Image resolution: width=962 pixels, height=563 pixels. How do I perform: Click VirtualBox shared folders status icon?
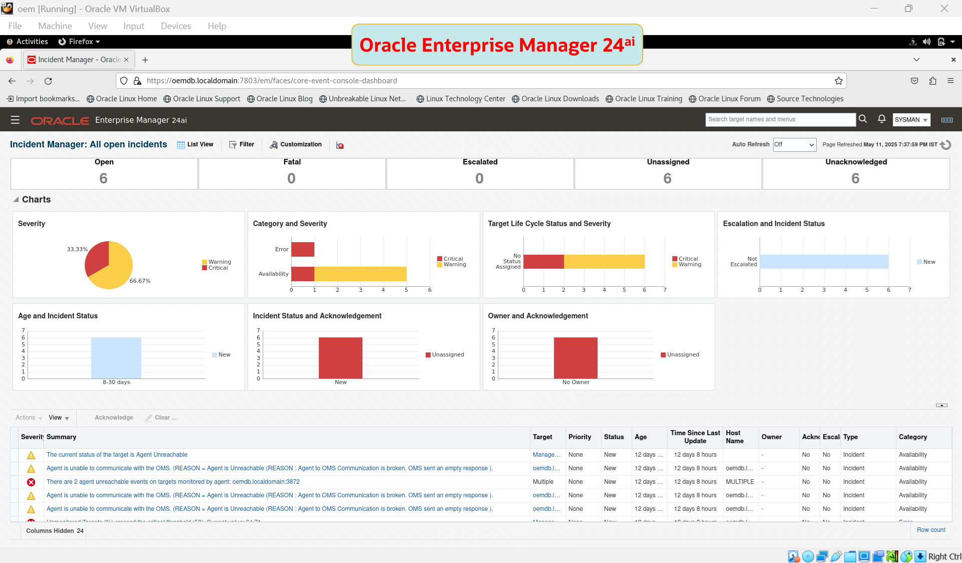point(850,556)
